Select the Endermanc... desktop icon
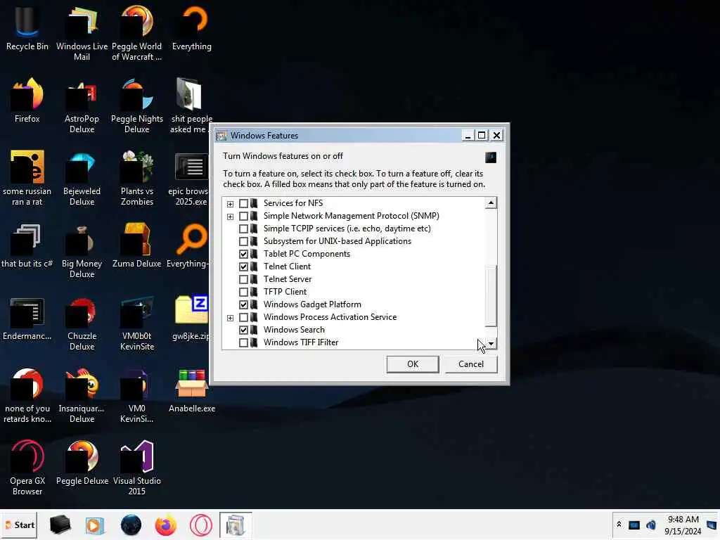The width and height of the screenshot is (720, 540). pos(27,319)
